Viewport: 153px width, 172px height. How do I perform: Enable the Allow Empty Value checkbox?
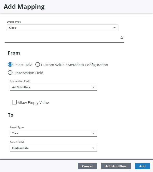point(14,102)
